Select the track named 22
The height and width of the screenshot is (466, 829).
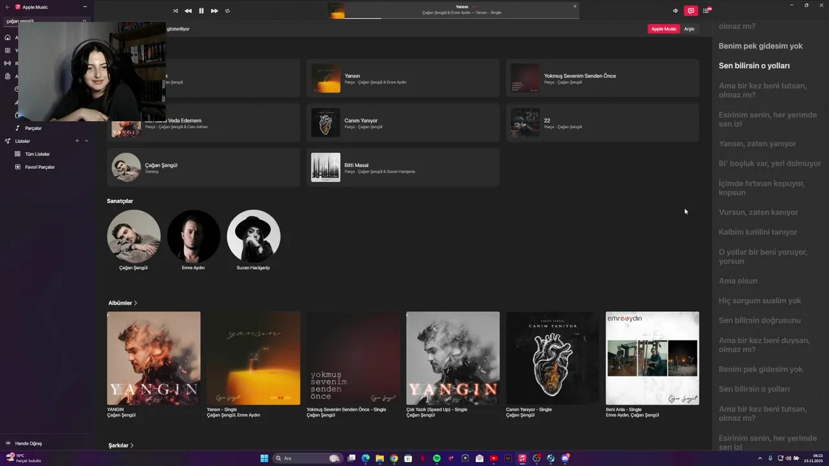pos(602,123)
